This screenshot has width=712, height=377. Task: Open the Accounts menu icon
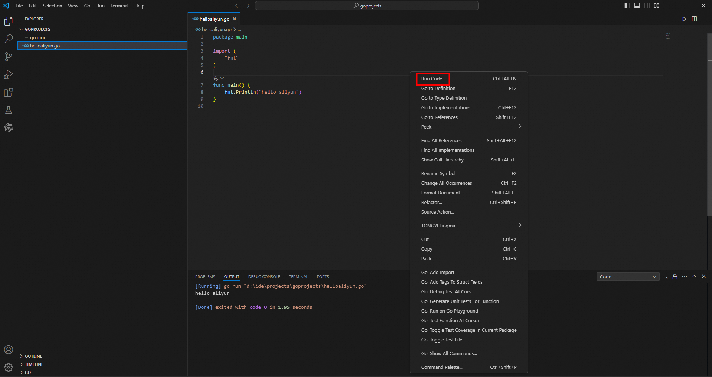point(9,350)
